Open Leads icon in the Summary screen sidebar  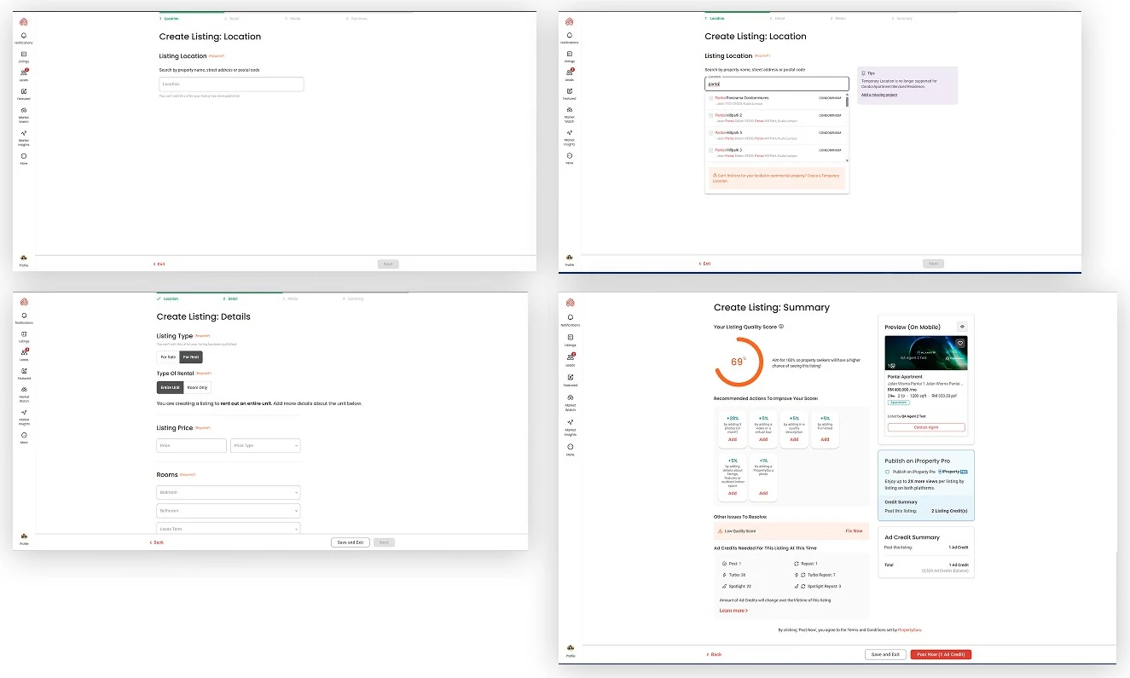[x=570, y=358]
